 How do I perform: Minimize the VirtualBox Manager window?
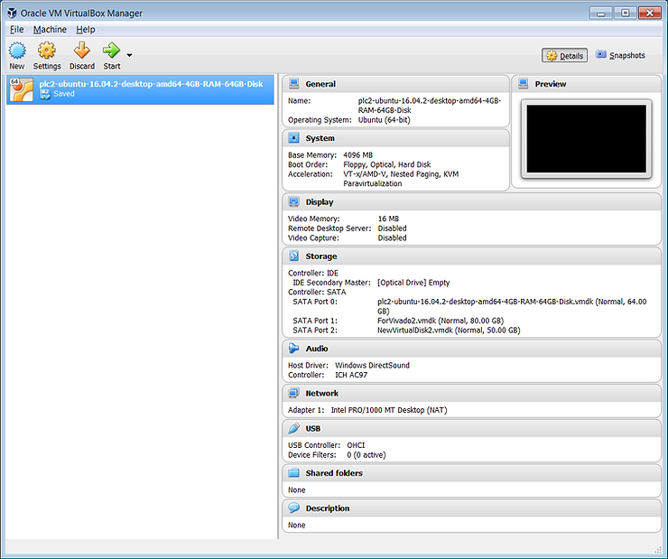(x=601, y=14)
